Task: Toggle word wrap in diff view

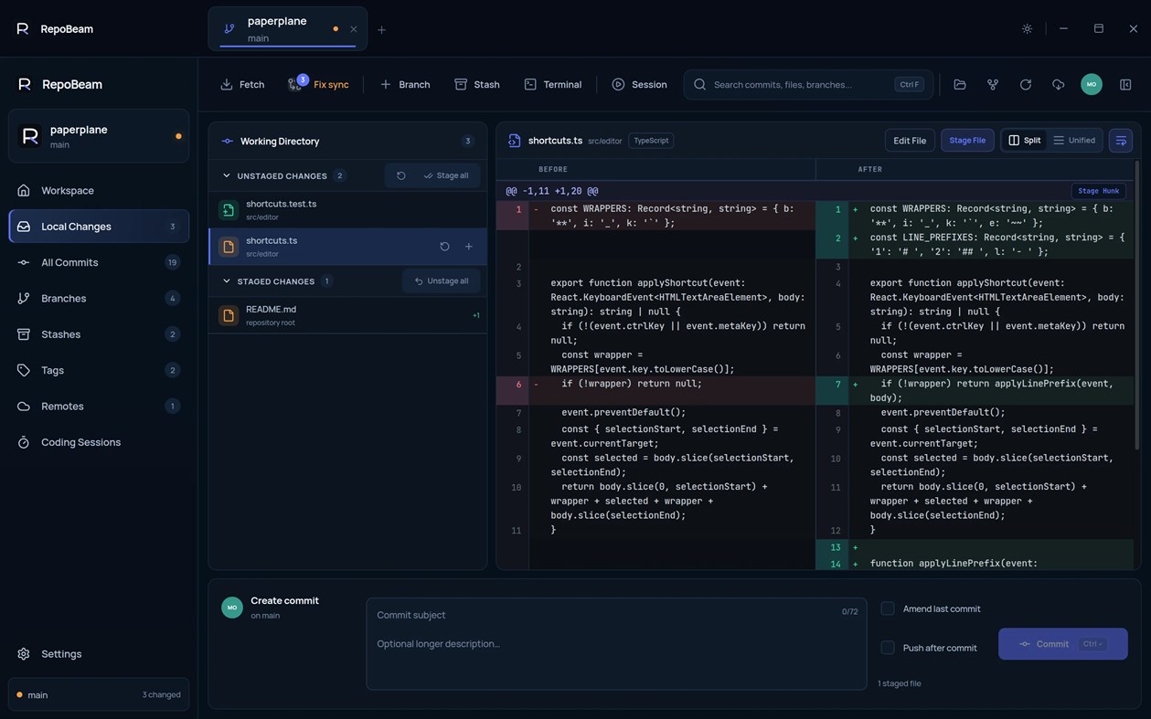Action: click(x=1121, y=141)
